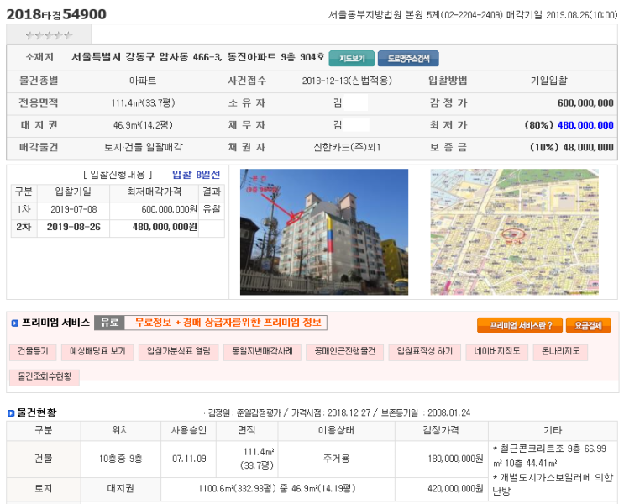Click the minimum price 480,000,000 in blue
Image resolution: width=624 pixels, height=504 pixels.
(x=585, y=125)
